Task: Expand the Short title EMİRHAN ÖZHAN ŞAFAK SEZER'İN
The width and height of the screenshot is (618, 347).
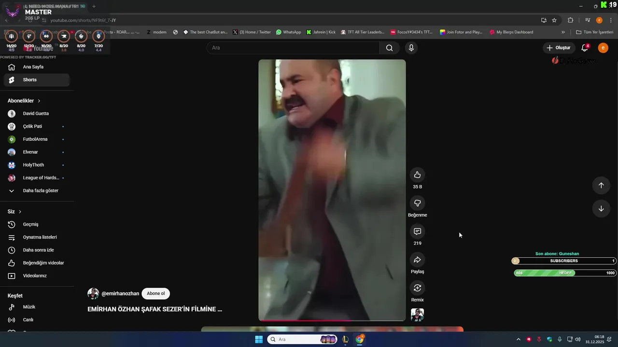Action: [154, 309]
